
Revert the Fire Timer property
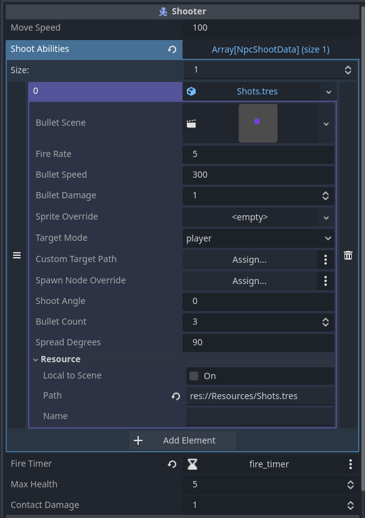click(x=172, y=464)
